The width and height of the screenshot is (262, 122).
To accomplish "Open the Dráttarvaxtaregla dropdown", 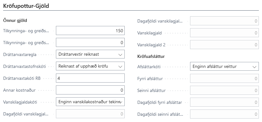I will (90, 54).
